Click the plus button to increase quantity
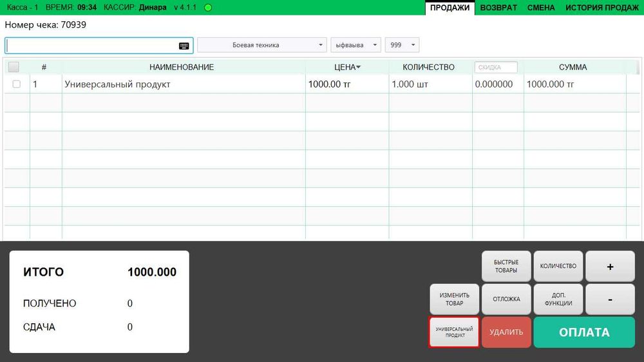The width and height of the screenshot is (644, 362). tap(610, 266)
